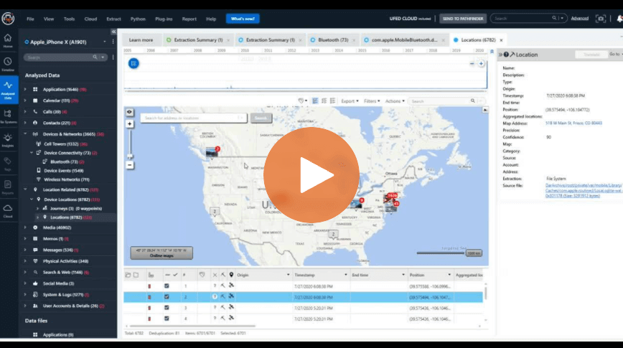Expand the Calendar tree node

point(25,100)
